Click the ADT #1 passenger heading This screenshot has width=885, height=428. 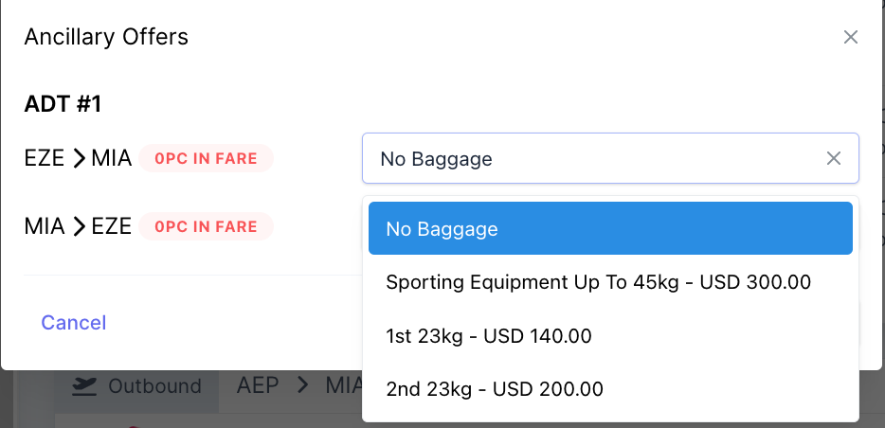63,103
